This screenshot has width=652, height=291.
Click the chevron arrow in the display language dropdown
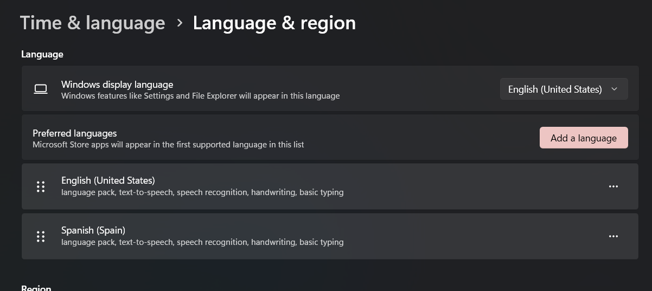pyautogui.click(x=614, y=89)
